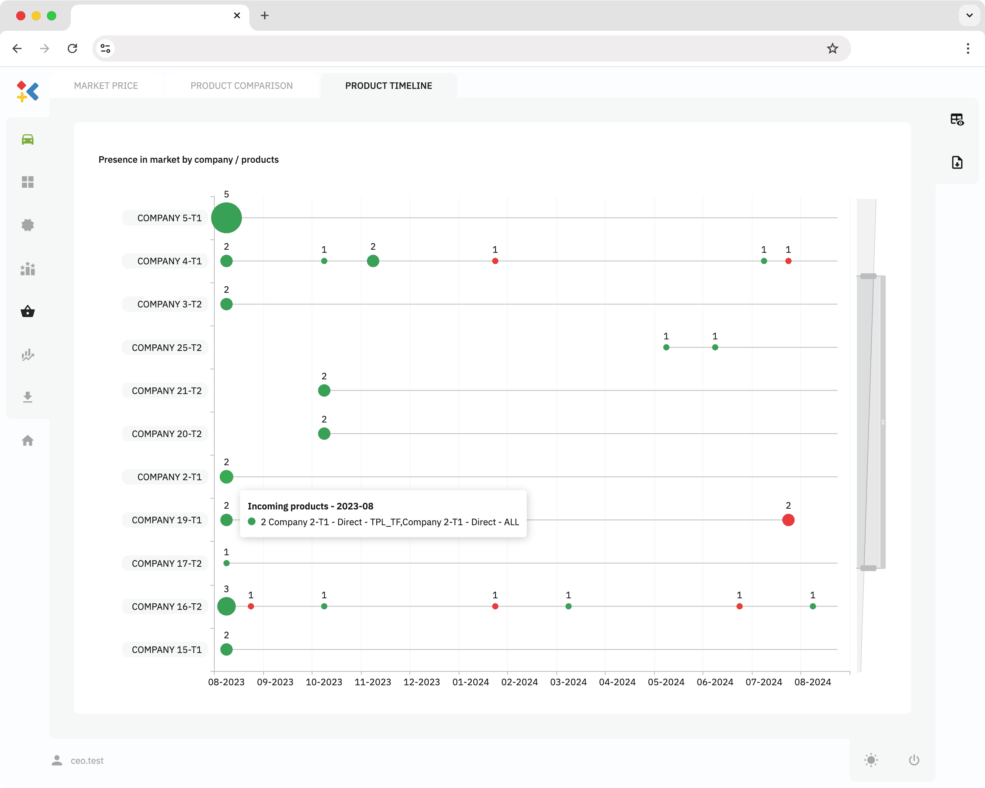The width and height of the screenshot is (985, 788).
Task: Open the browser three-dot menu
Action: pos(968,48)
